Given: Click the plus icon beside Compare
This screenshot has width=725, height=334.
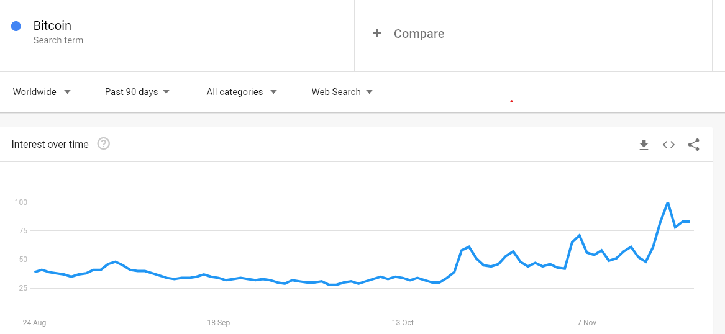Looking at the screenshot, I should [377, 34].
